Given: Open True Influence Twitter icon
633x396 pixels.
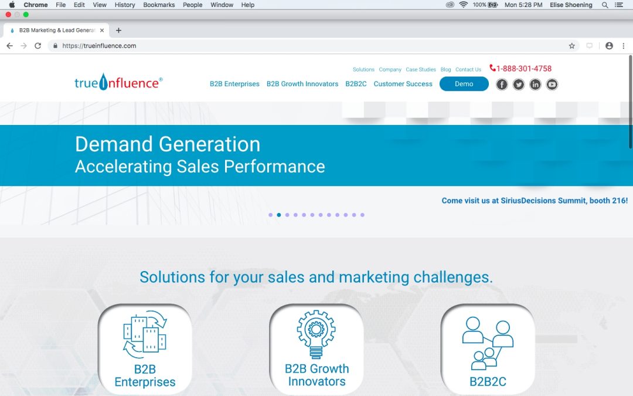Looking at the screenshot, I should (519, 84).
